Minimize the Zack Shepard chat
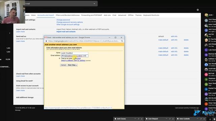216x121 pixels. 166,119
